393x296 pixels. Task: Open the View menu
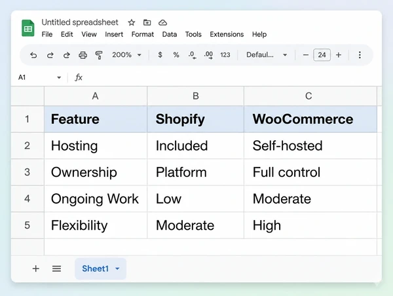tap(89, 34)
